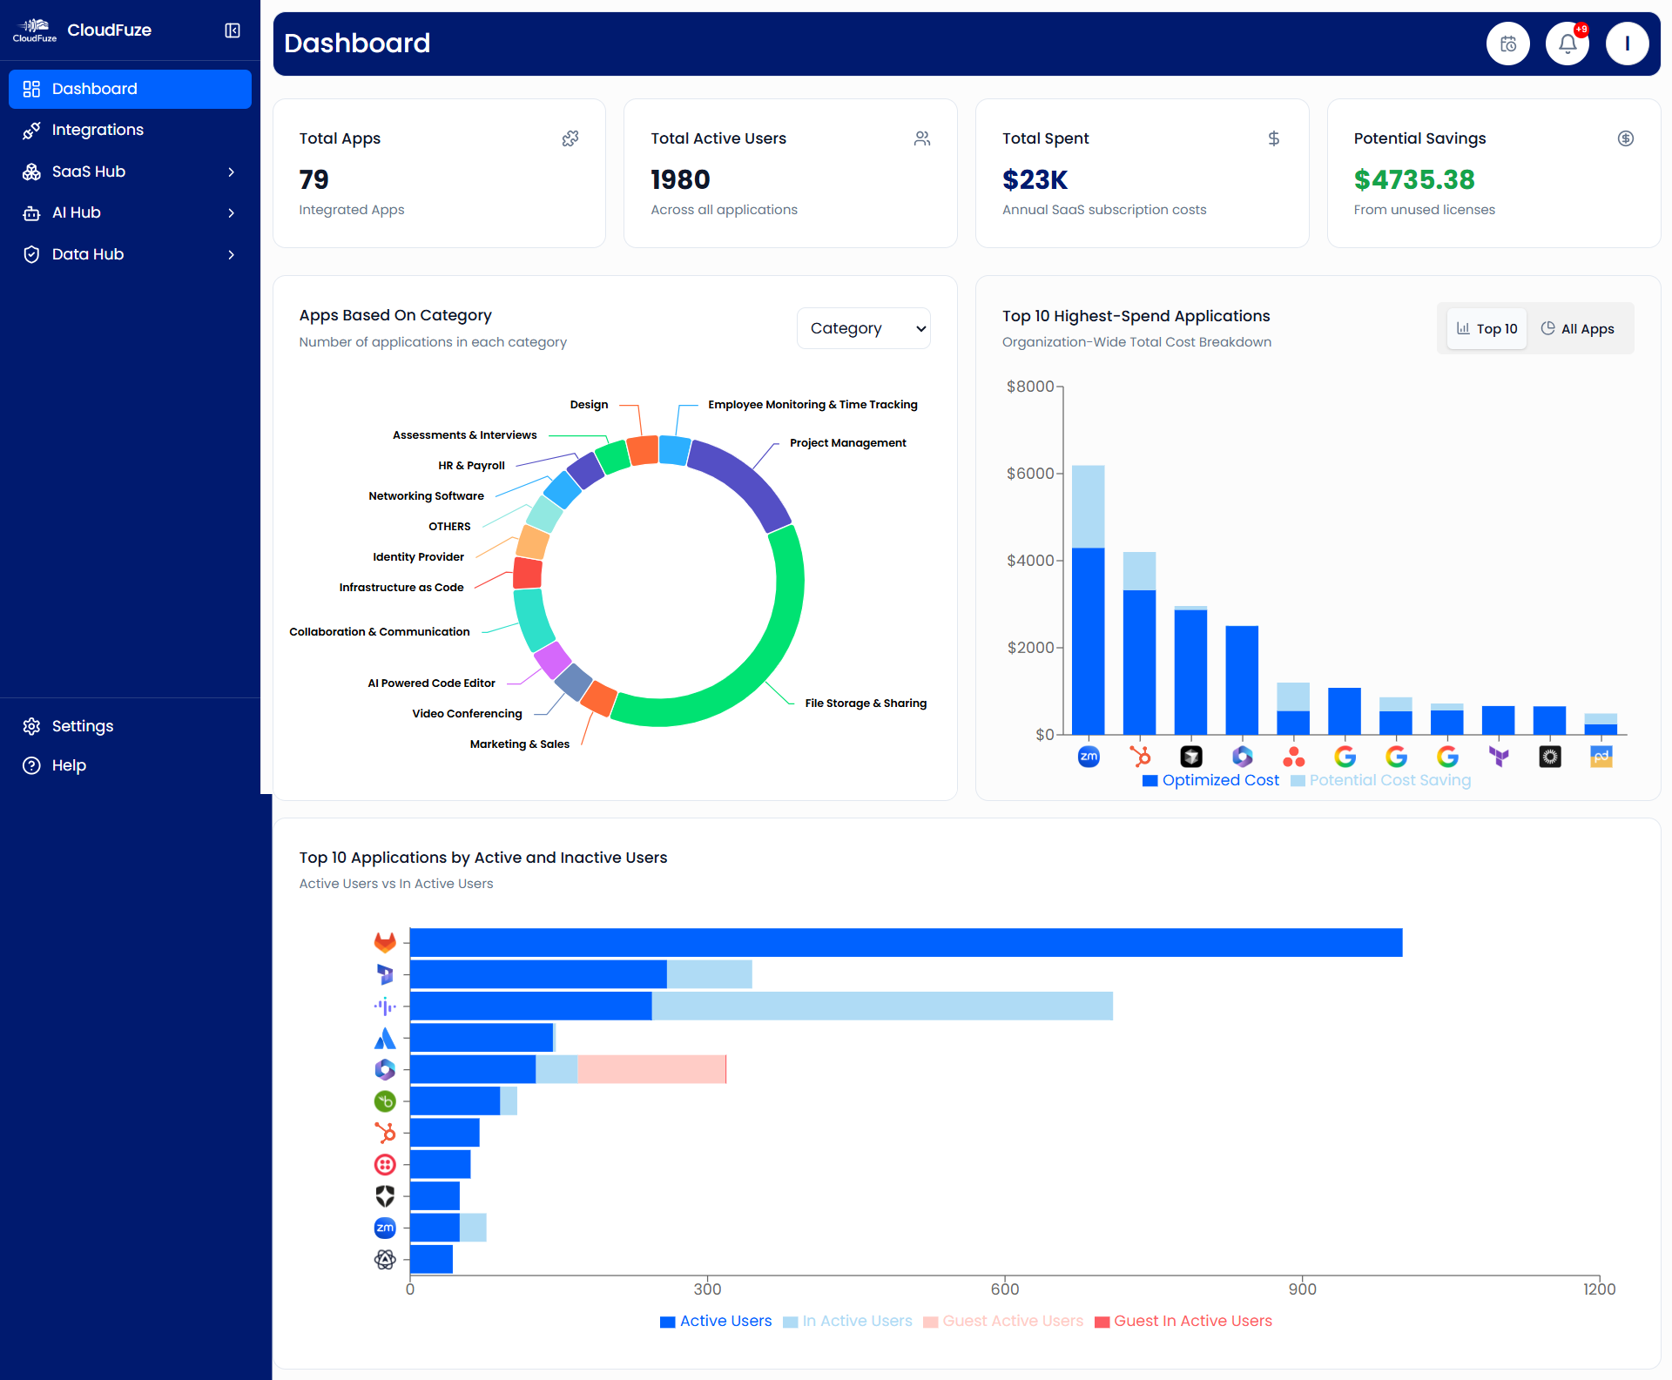
Task: Toggle In Active Users legend series
Action: tap(847, 1321)
